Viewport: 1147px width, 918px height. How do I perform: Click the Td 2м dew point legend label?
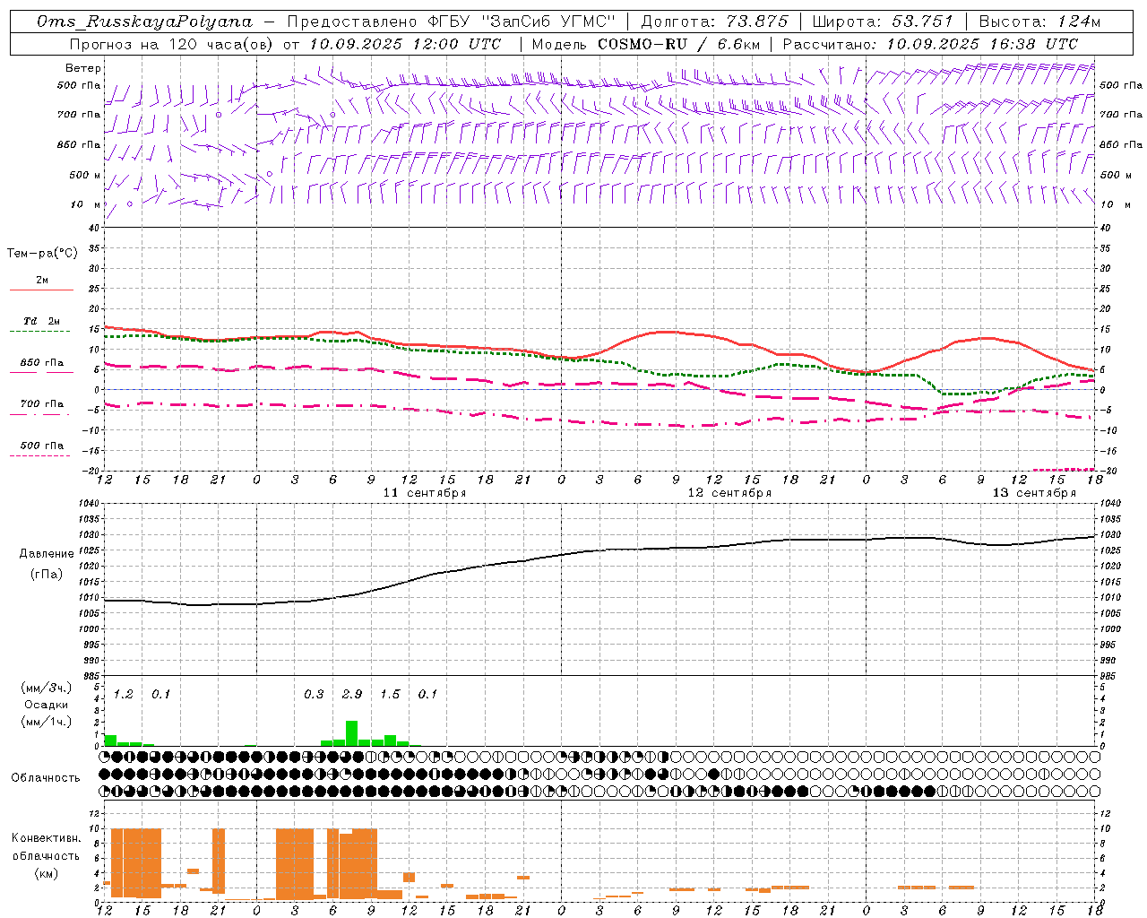(42, 321)
